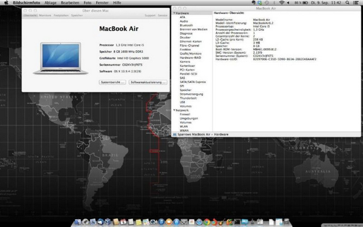The height and width of the screenshot is (227, 363).
Task: Click the menu bar date Di. 9. Sep. 11:42
Action: pos(326,2)
